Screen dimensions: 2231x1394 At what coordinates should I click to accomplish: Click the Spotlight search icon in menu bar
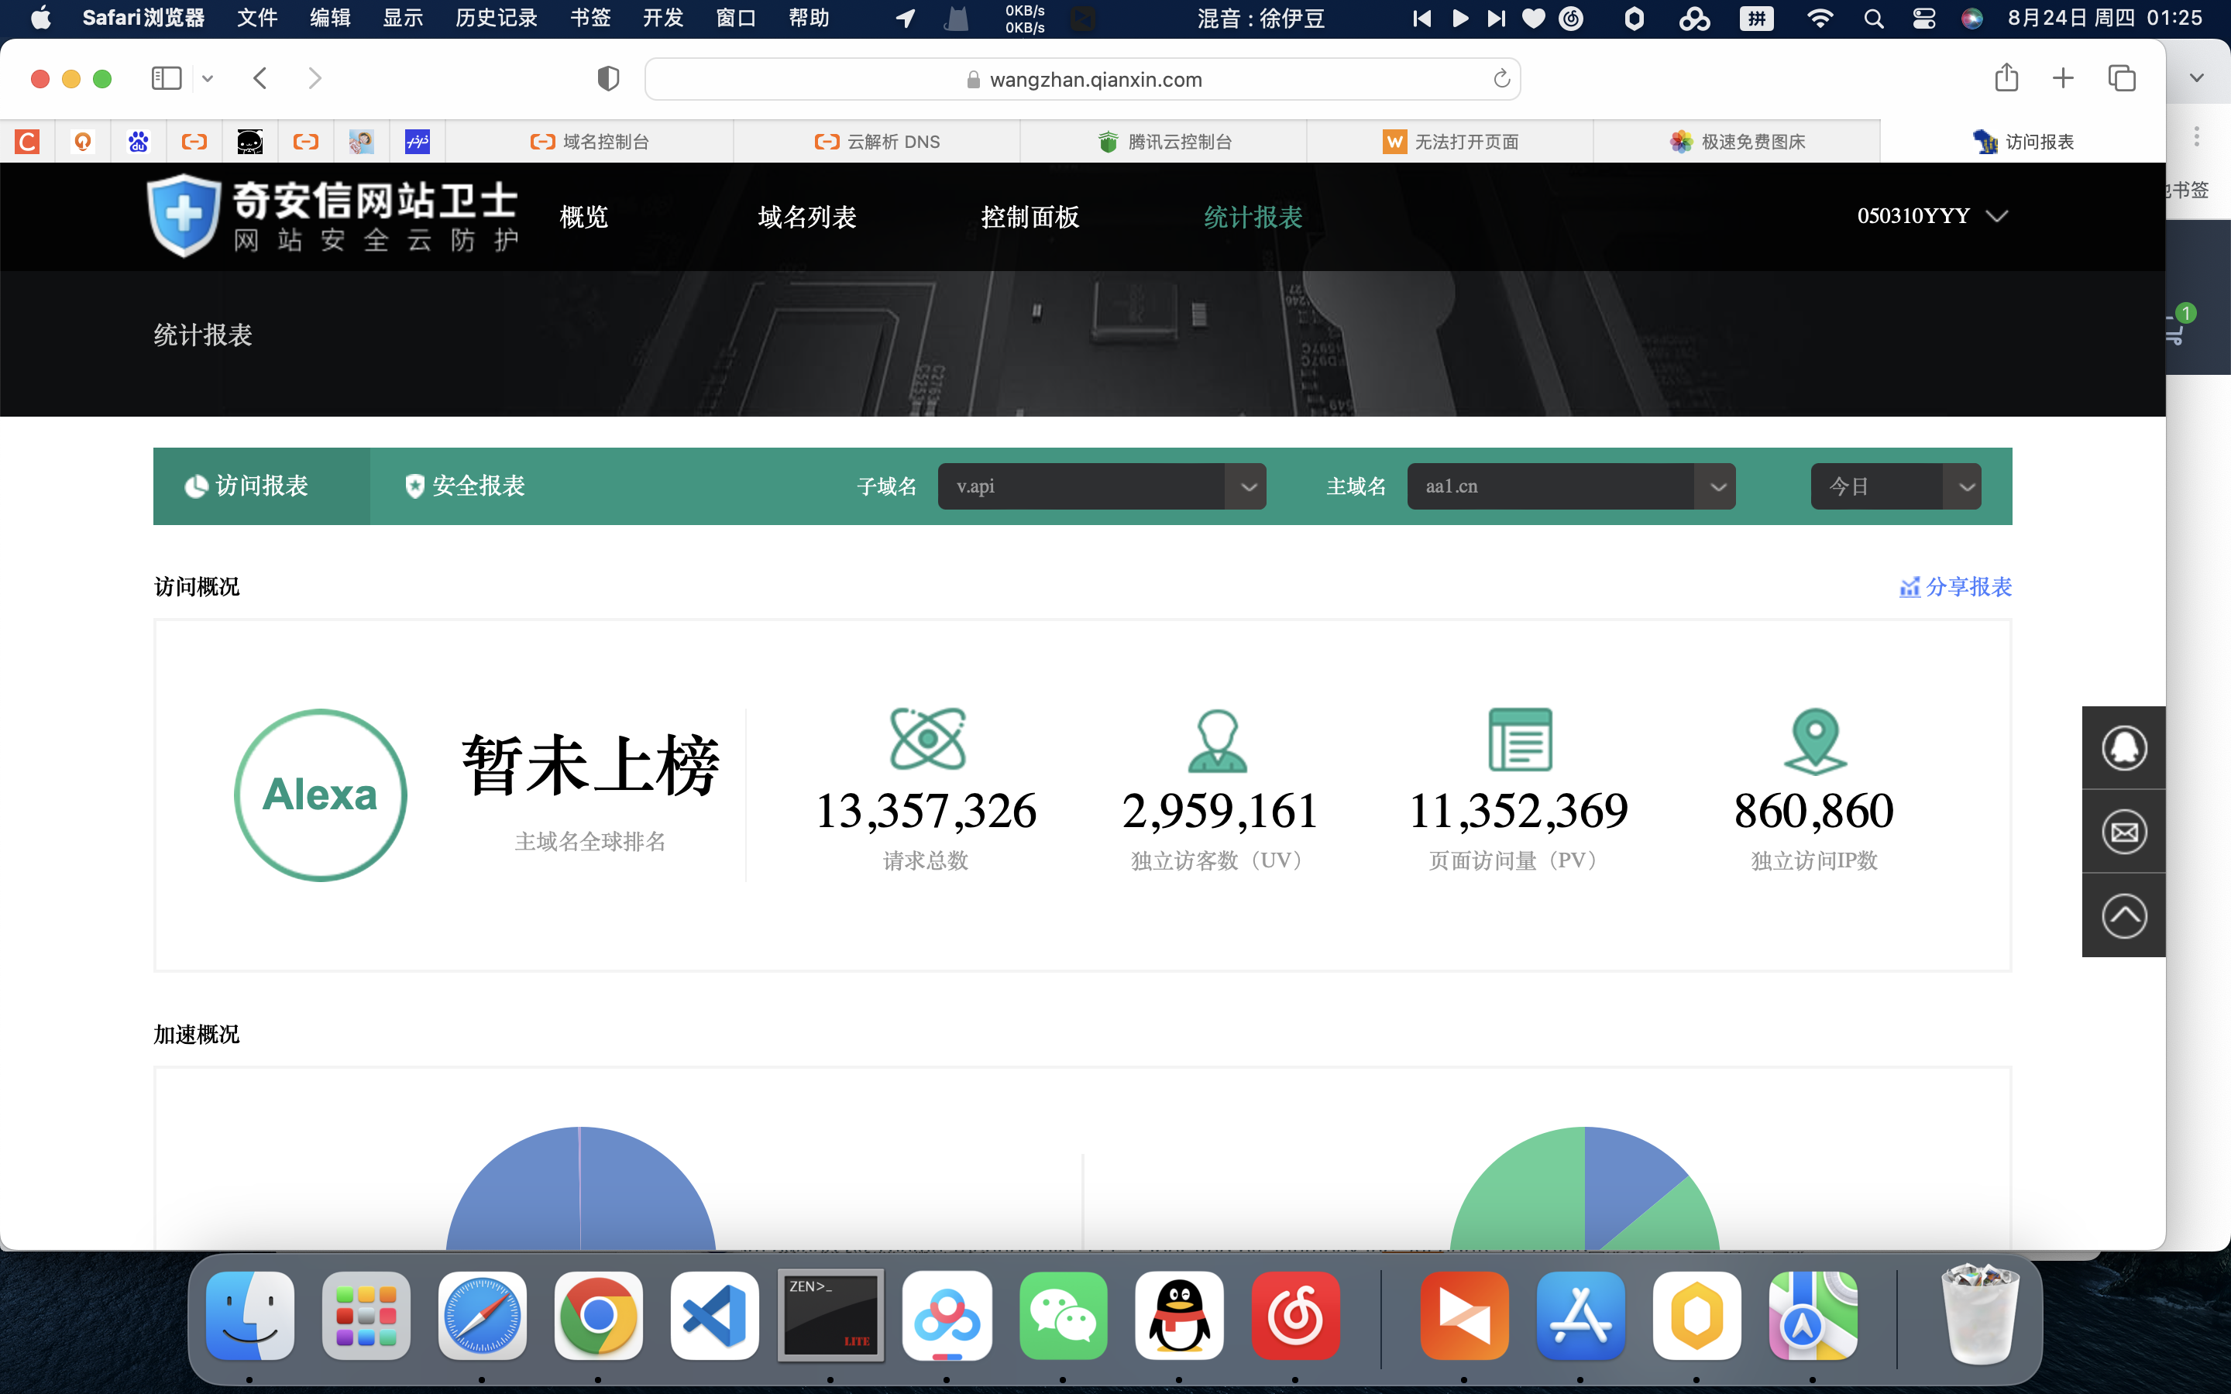coord(1872,19)
